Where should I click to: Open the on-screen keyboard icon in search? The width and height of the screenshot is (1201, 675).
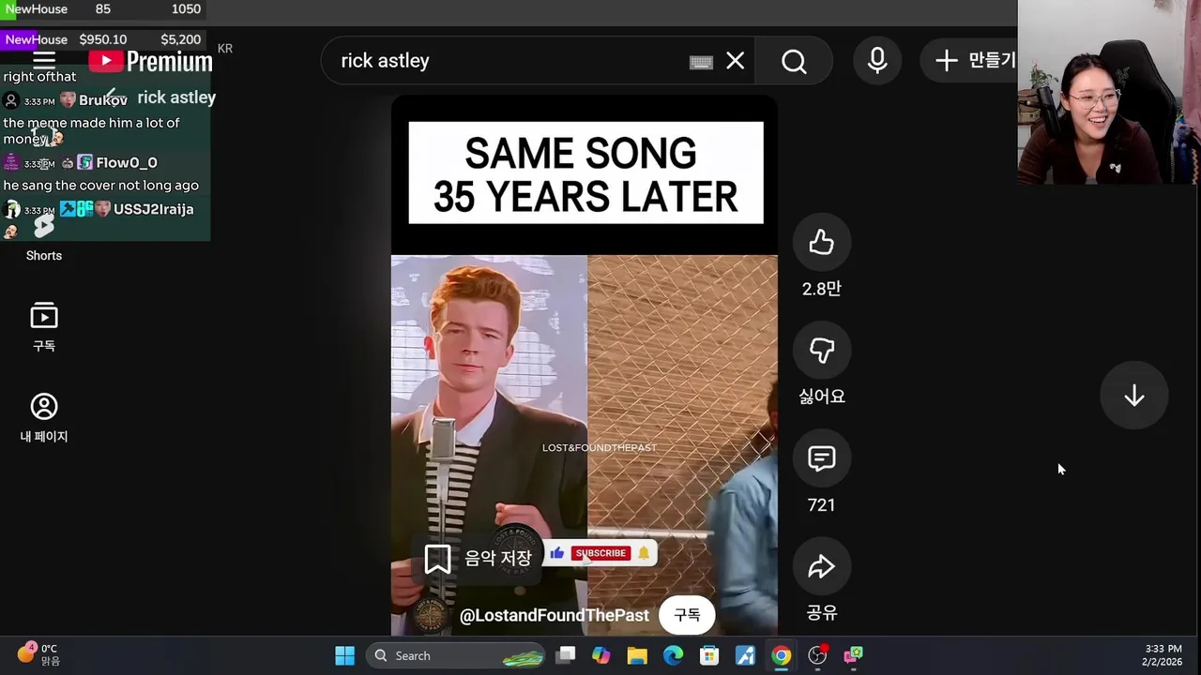[701, 62]
